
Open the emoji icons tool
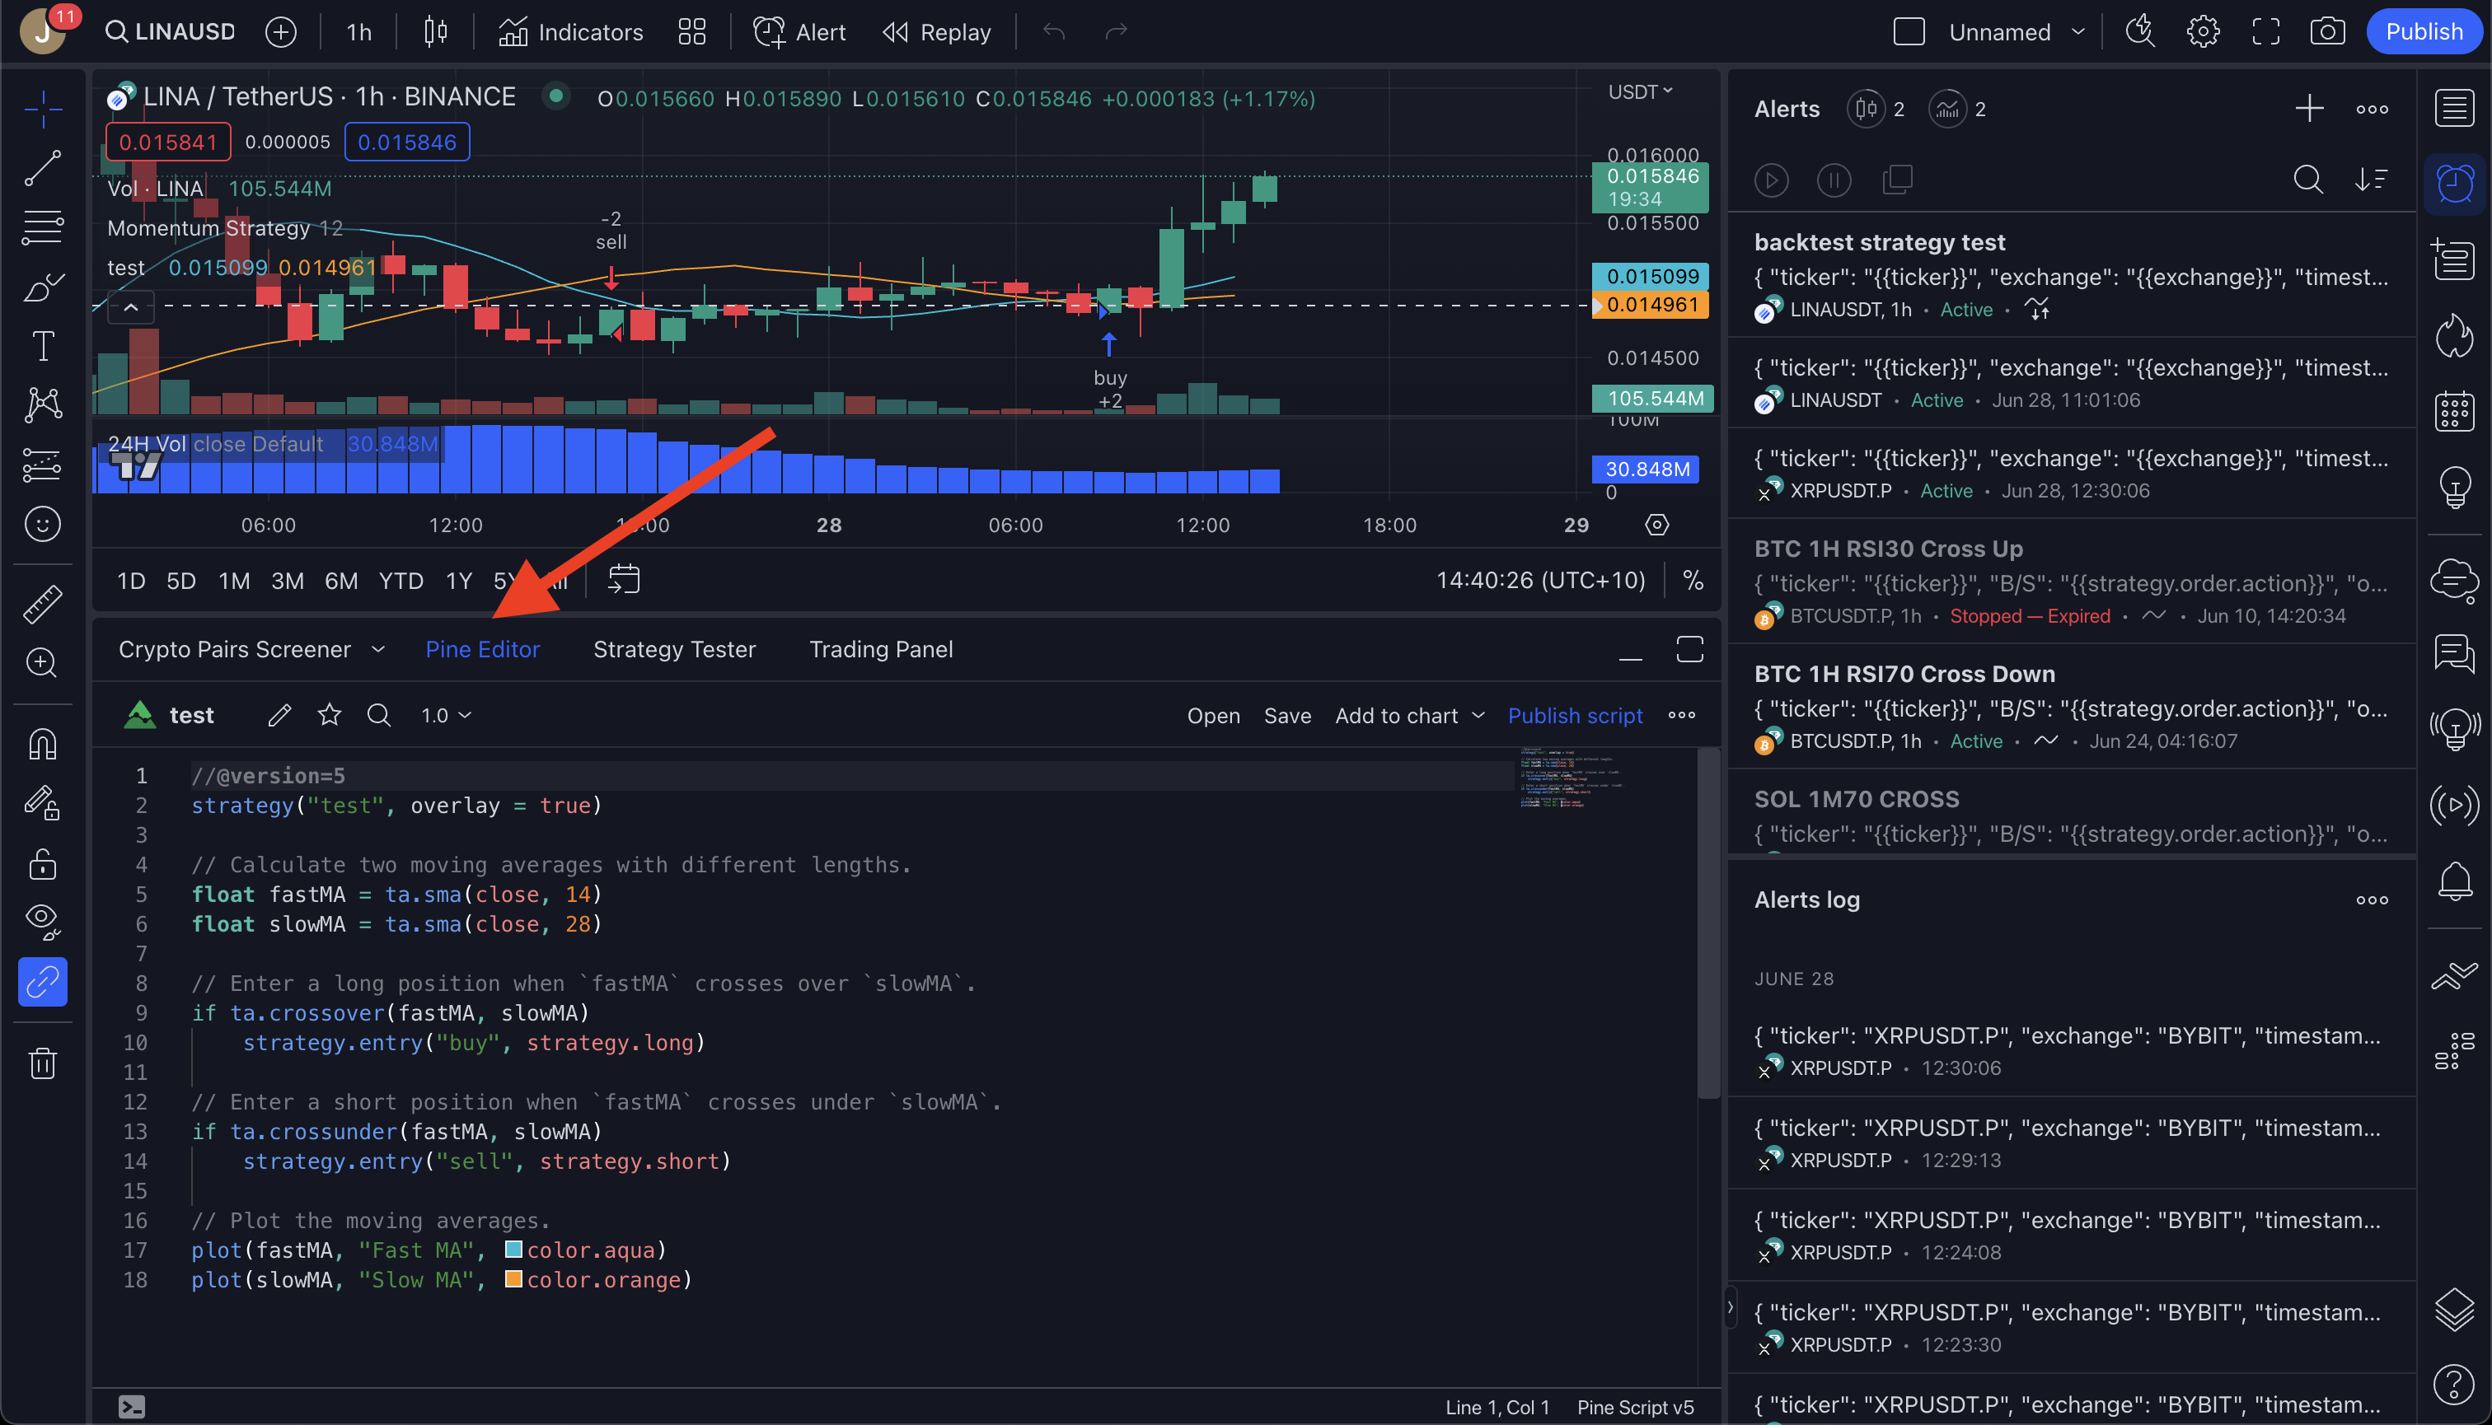pos(43,525)
